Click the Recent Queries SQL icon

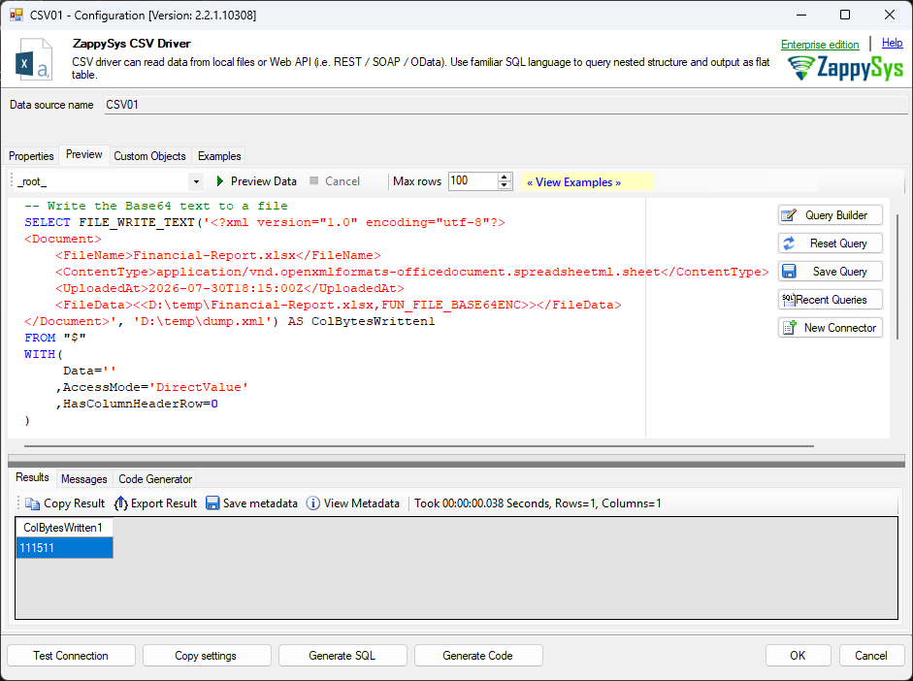click(x=789, y=300)
